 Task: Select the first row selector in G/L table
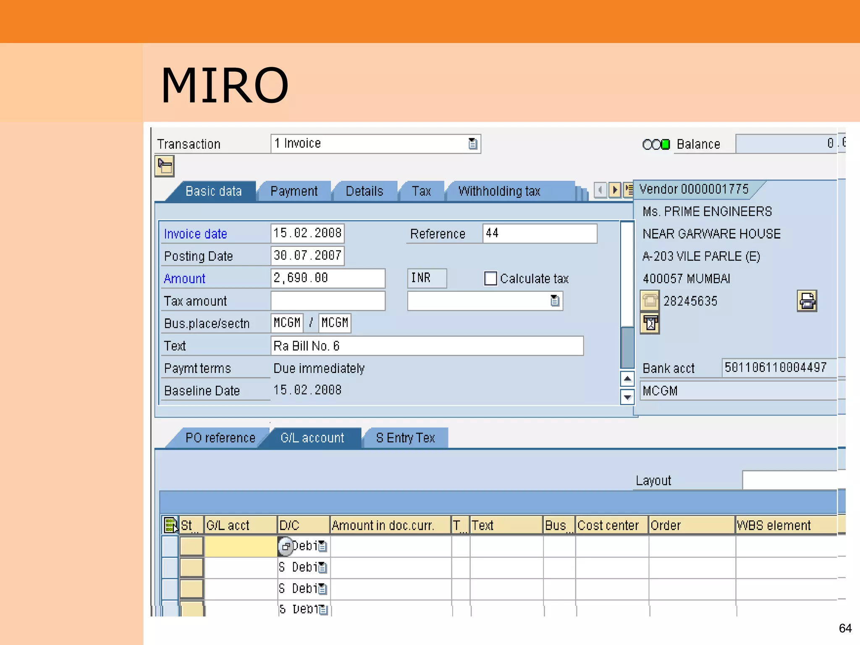(170, 546)
